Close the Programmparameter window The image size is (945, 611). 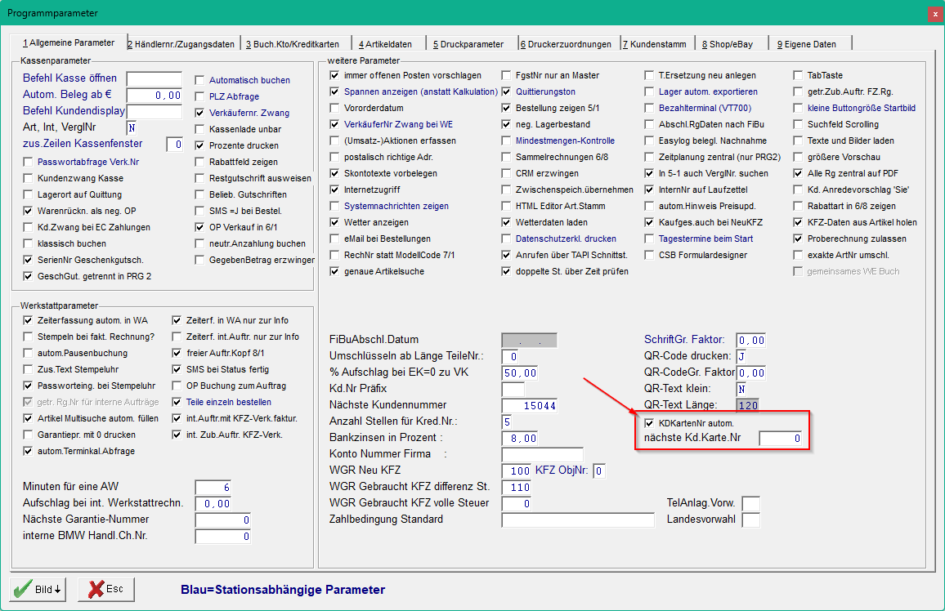[x=935, y=14]
